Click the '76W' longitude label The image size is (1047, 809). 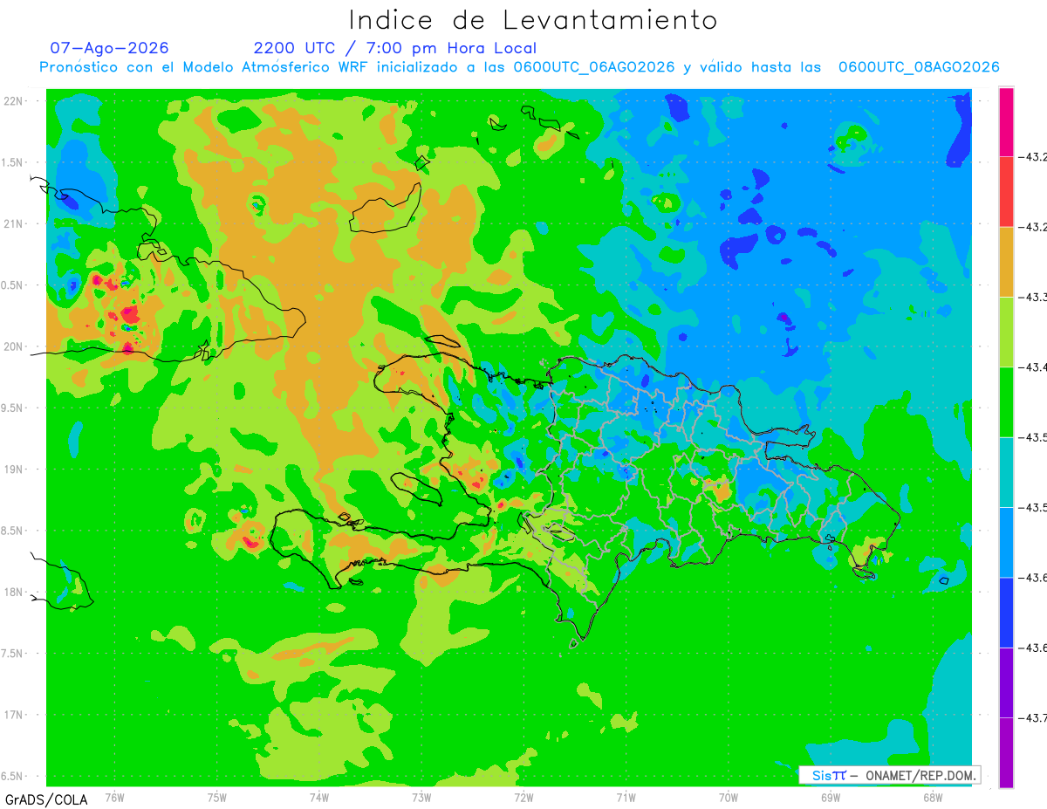point(114,798)
